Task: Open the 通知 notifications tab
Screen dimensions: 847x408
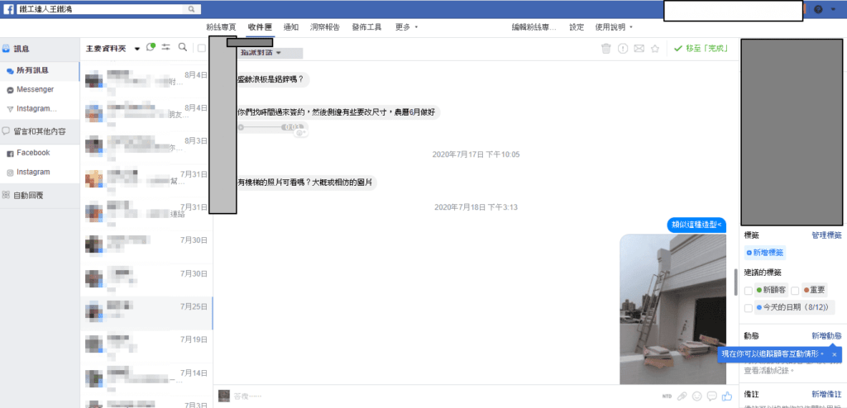Action: 291,26
